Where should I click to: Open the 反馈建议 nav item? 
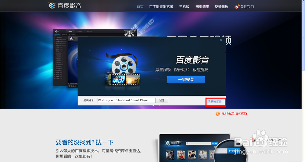(221, 7)
